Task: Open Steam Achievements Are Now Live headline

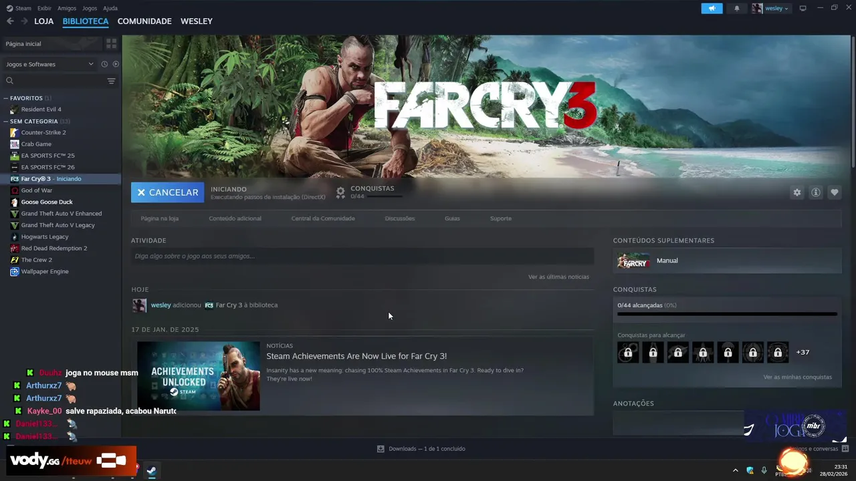Action: coord(356,356)
